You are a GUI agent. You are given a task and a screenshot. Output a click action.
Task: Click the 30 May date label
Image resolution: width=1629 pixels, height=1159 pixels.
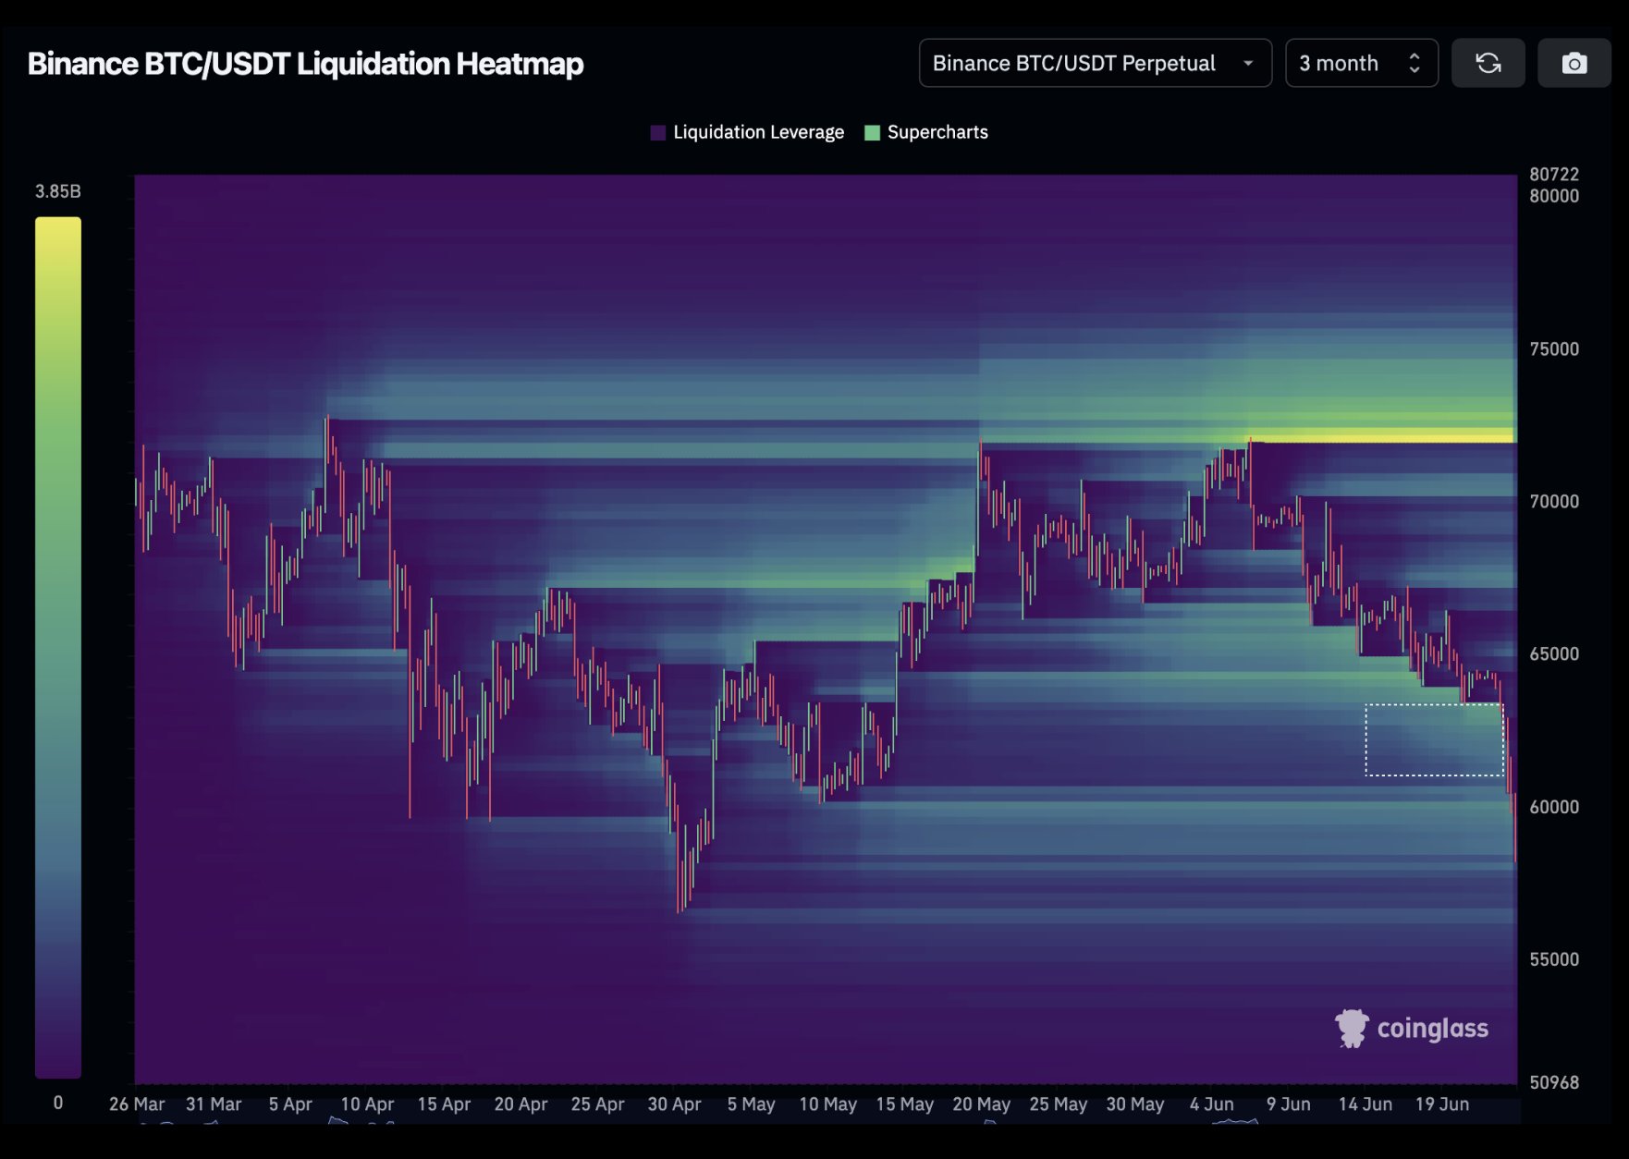[1134, 1104]
